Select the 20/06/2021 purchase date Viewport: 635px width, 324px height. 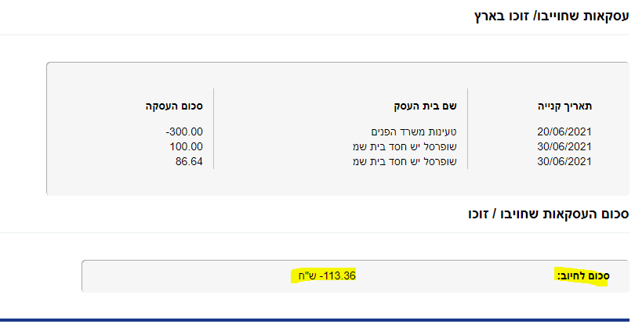[564, 131]
